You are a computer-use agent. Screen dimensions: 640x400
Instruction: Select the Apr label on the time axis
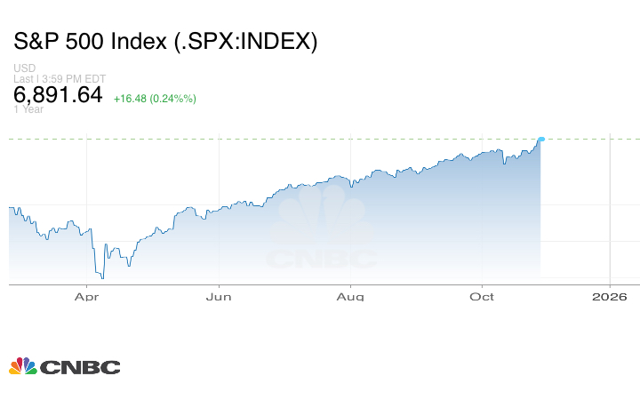point(86,296)
